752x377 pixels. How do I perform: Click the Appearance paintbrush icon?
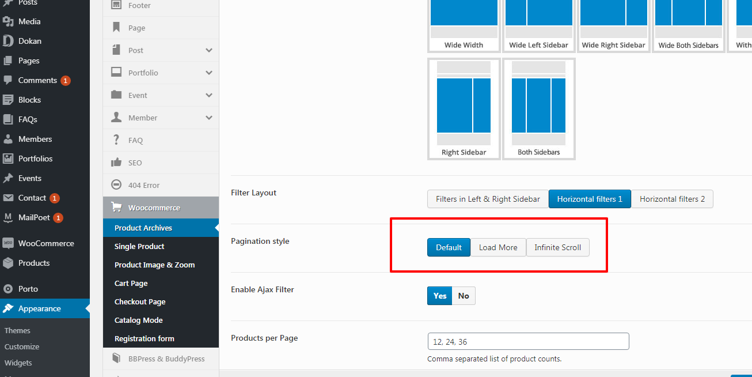point(8,308)
